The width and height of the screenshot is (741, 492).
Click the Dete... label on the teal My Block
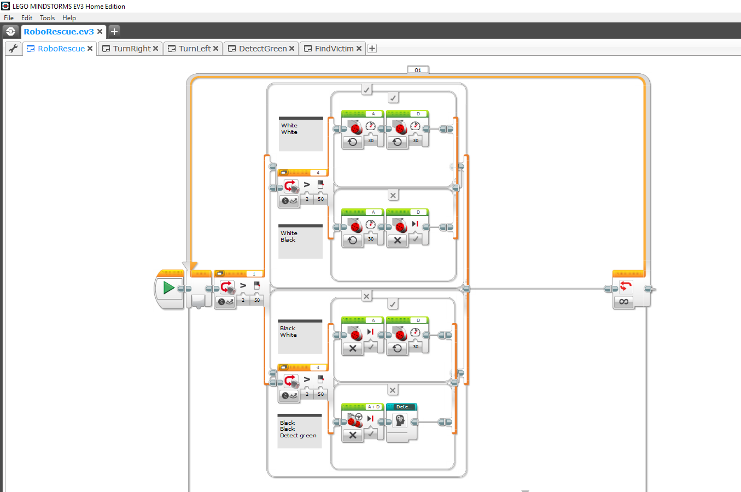tap(404, 407)
